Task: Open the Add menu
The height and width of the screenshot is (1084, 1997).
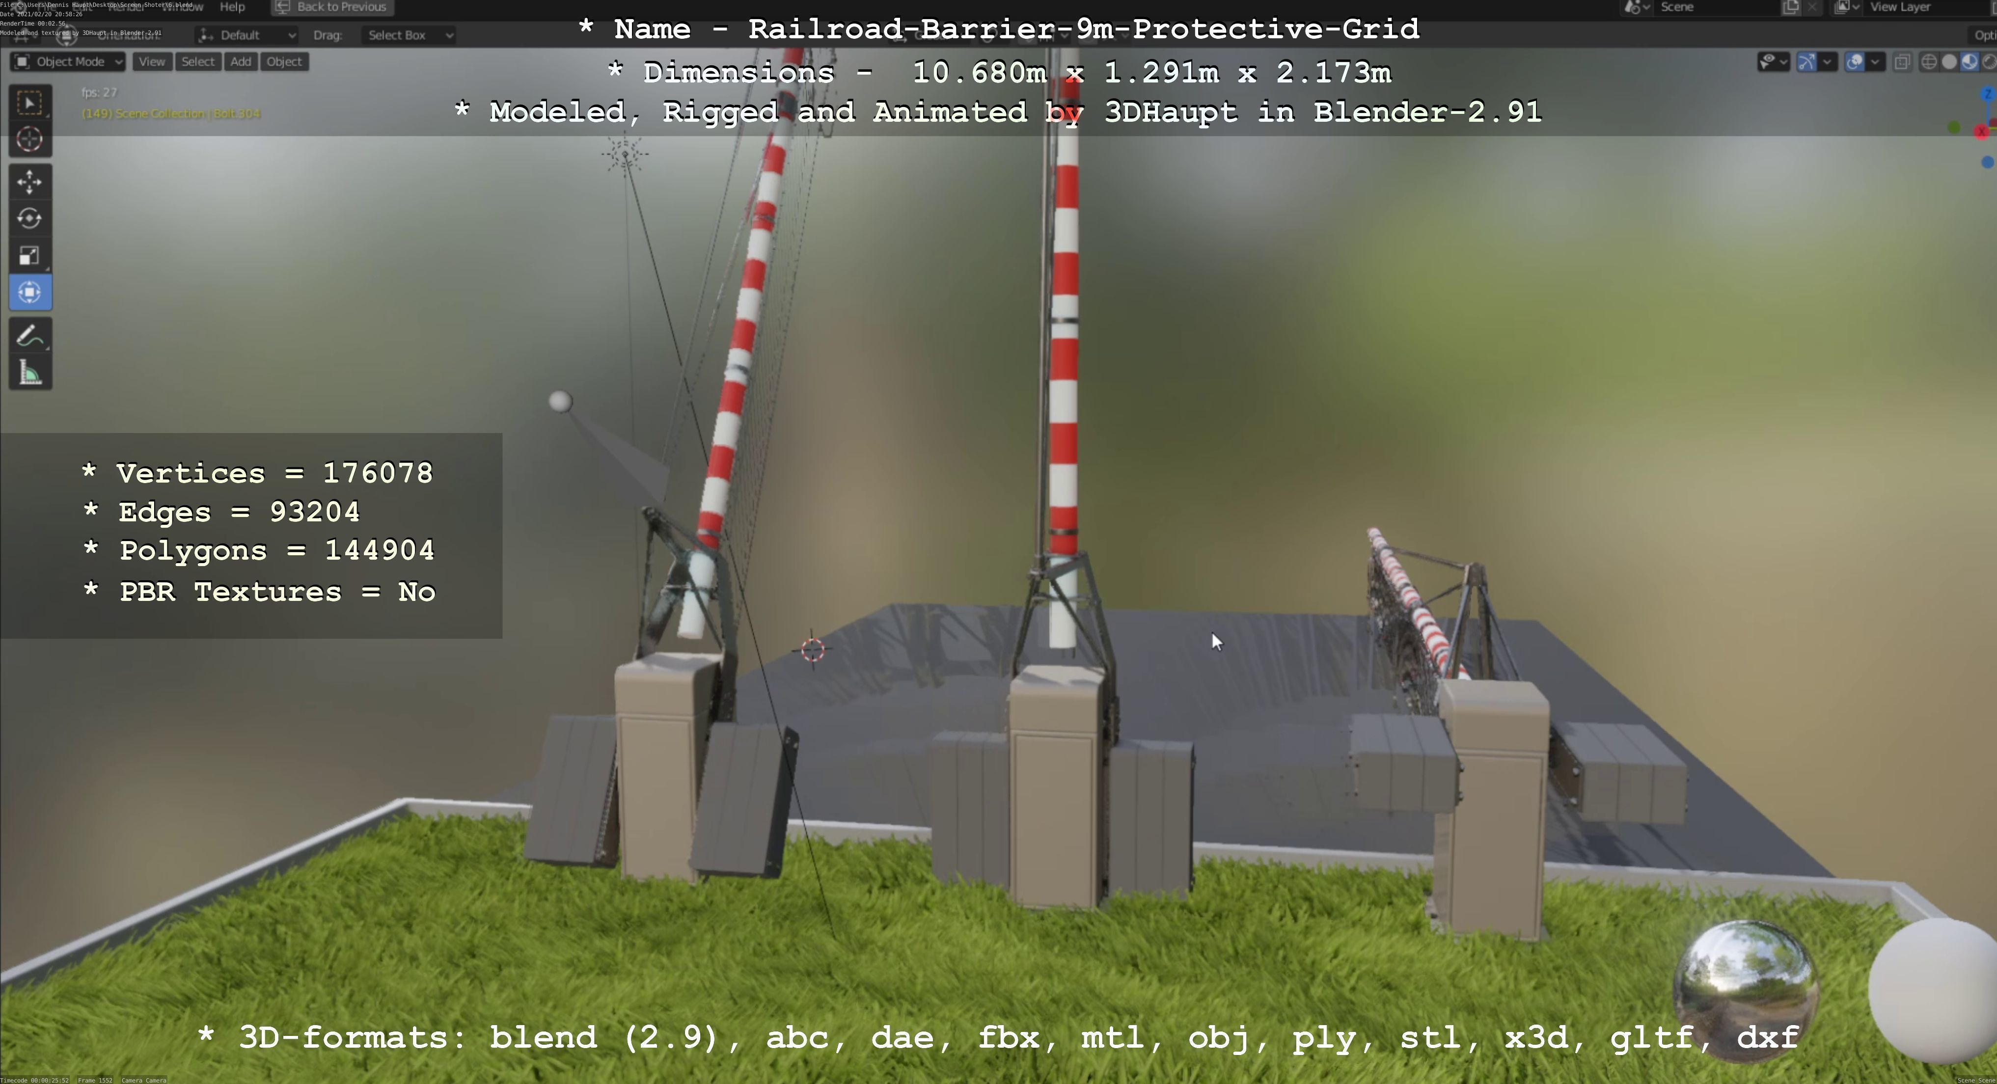Action: click(240, 62)
